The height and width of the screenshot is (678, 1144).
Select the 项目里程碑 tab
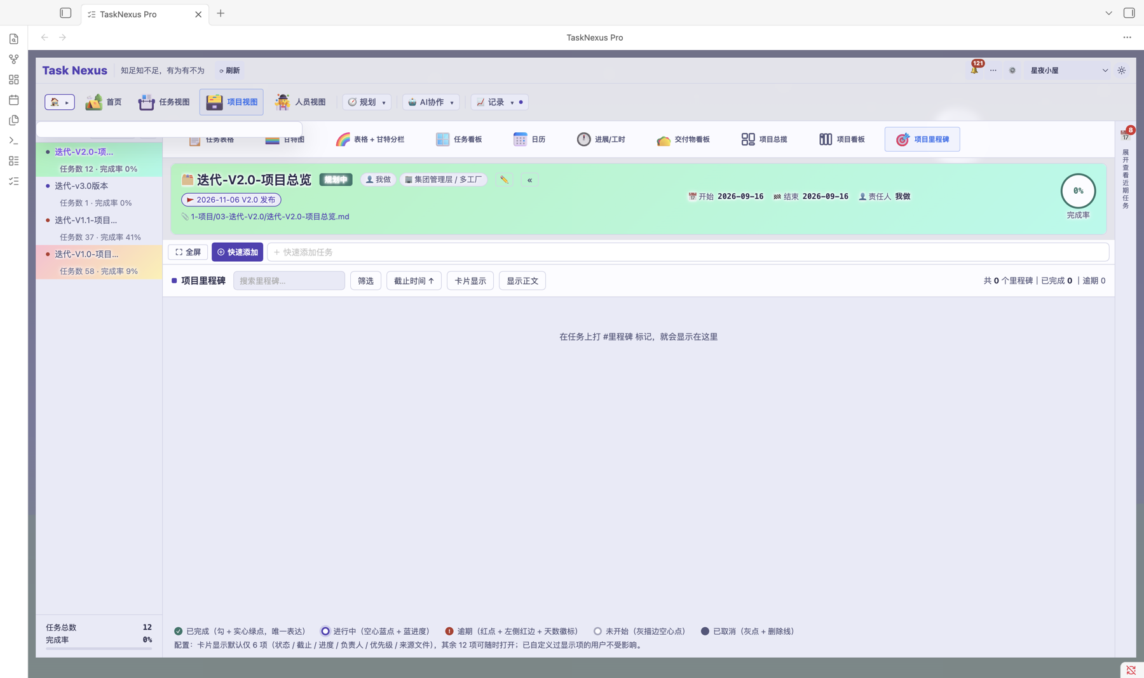click(922, 139)
